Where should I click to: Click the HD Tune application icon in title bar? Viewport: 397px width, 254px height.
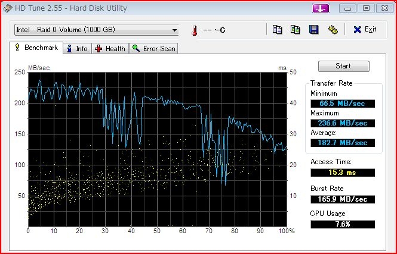click(8, 8)
